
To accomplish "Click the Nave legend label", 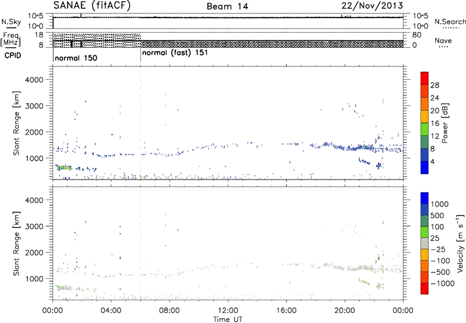I will tap(443, 41).
